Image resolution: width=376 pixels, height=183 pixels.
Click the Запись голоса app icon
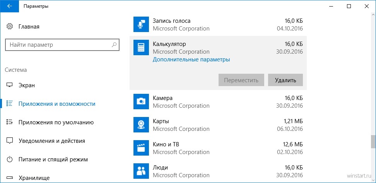[x=141, y=24]
